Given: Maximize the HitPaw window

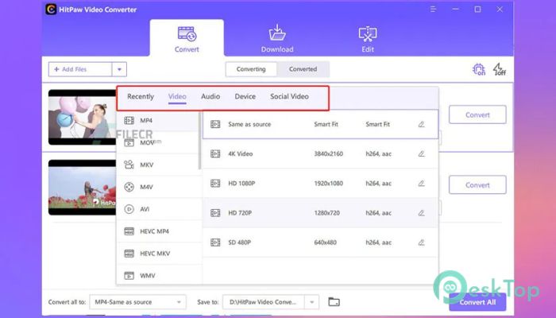Looking at the screenshot, I should pyautogui.click(x=477, y=10).
